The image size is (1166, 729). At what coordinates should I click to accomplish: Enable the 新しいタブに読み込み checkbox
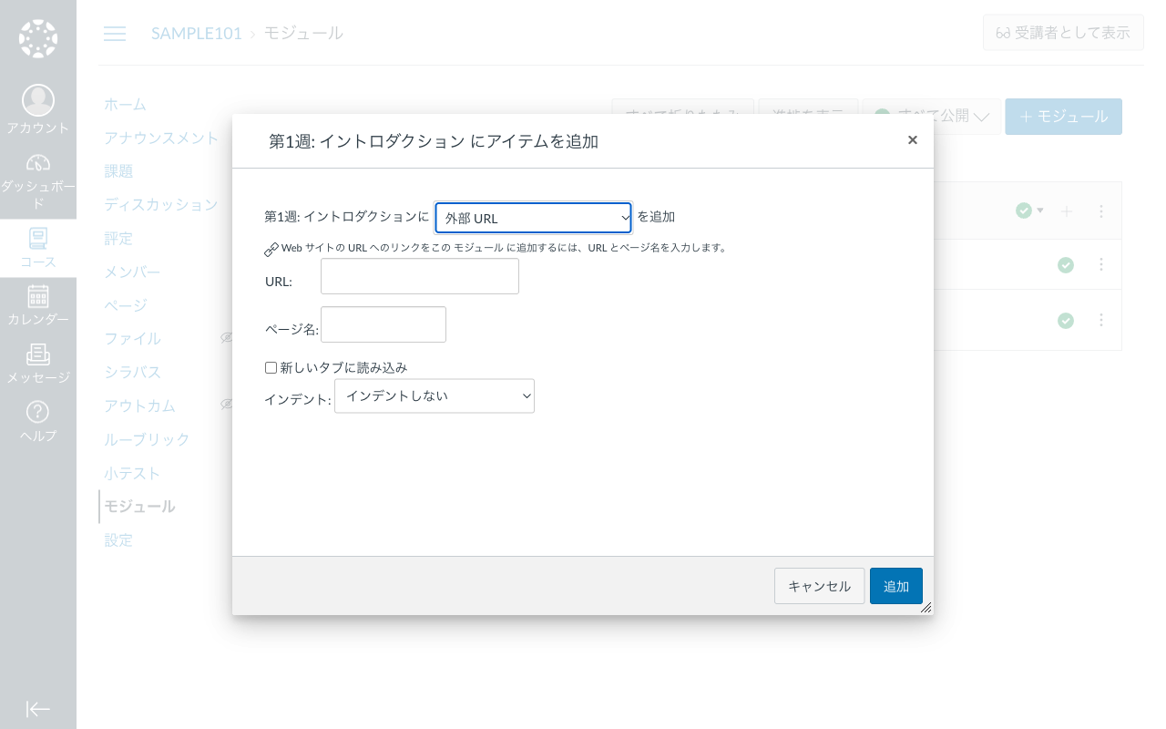pos(271,366)
